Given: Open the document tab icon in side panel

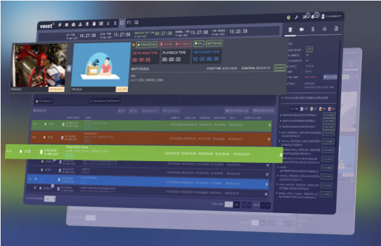Looking at the screenshot, I should coord(336,29).
